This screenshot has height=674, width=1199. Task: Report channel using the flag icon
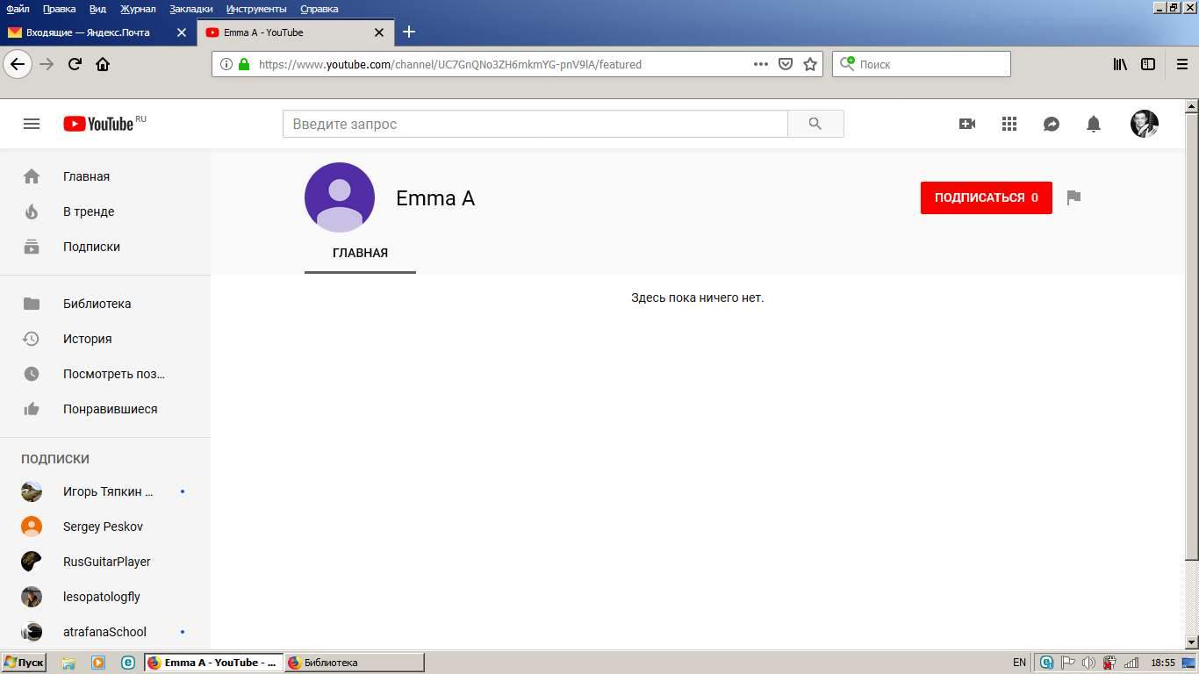point(1073,197)
